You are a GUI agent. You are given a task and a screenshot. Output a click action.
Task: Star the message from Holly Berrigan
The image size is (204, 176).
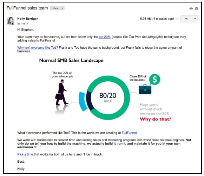coord(177,19)
